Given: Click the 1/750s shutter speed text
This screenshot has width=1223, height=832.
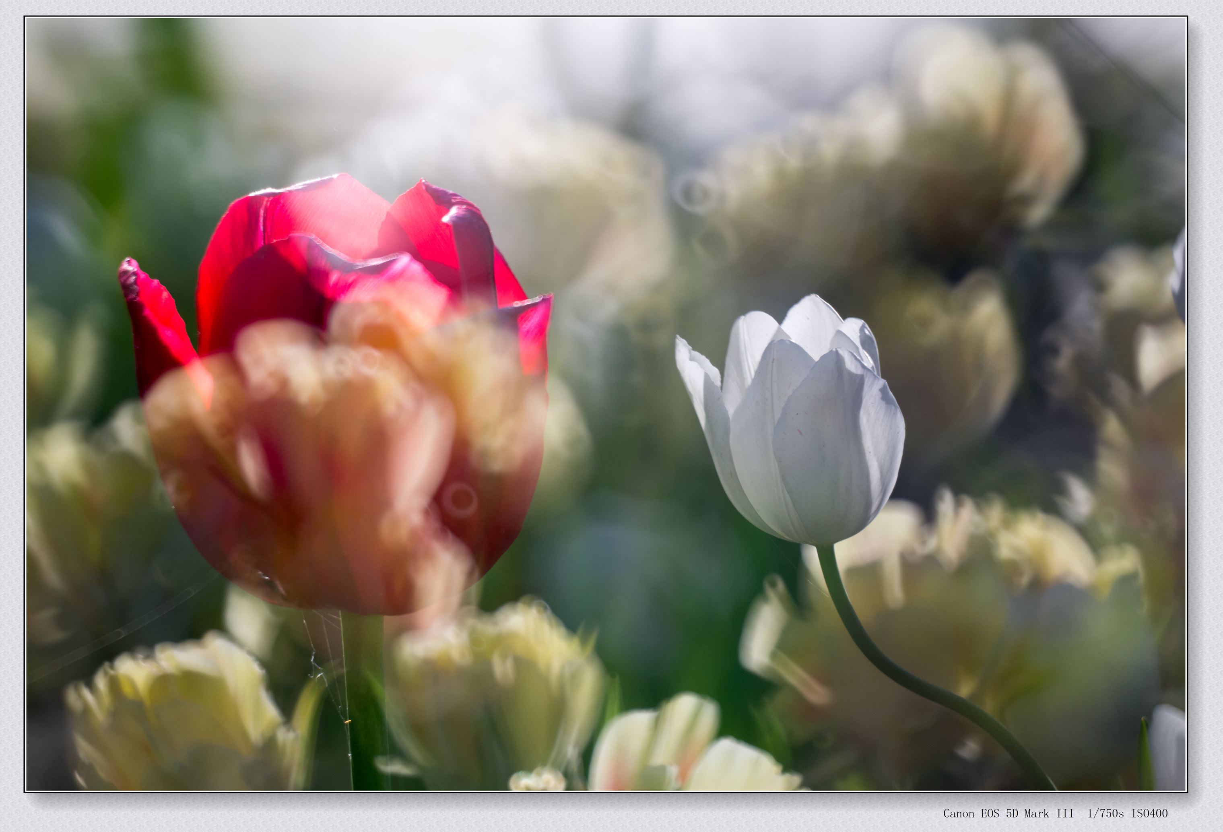Looking at the screenshot, I should (x=1105, y=813).
